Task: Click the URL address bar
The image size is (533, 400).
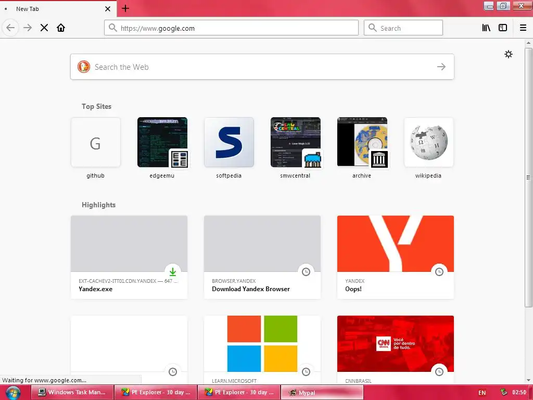Action: pyautogui.click(x=231, y=28)
